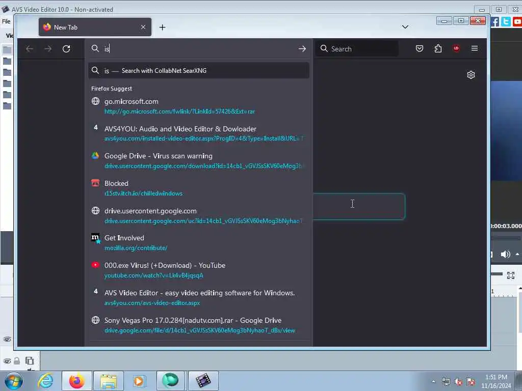Open AVS4YOU Audio and Video Editor suggestion
The width and height of the screenshot is (522, 391).
[198, 133]
